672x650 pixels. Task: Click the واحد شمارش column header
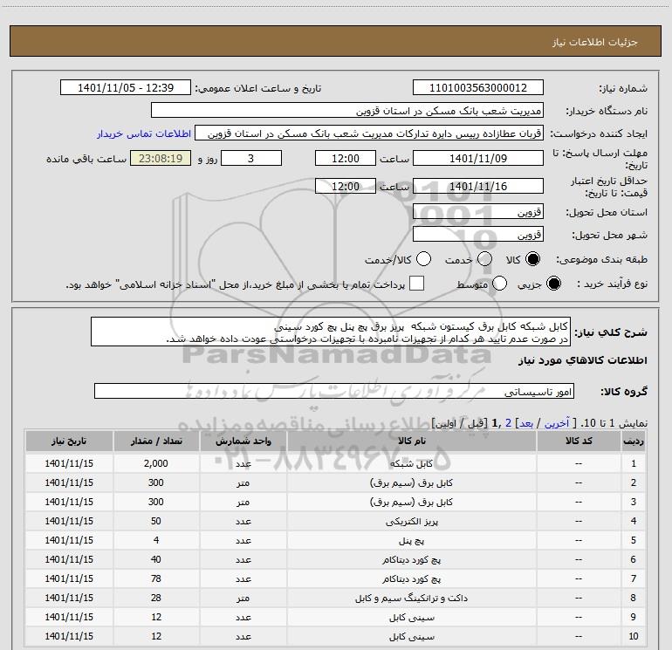[x=243, y=441]
